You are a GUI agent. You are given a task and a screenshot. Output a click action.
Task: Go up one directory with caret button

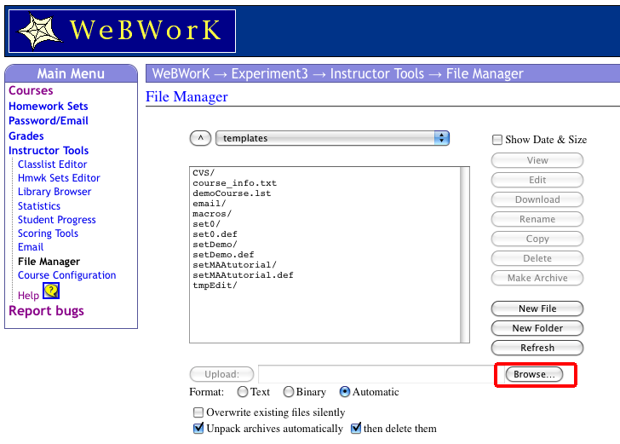pos(200,138)
